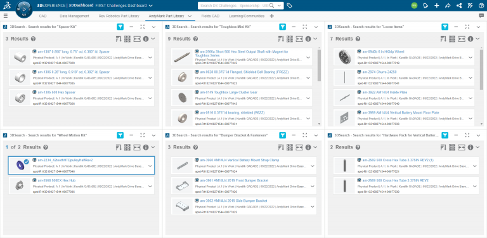Expand options for am-1305 500 Hex Spacer
The width and height of the screenshot is (487, 238).
click(x=150, y=98)
